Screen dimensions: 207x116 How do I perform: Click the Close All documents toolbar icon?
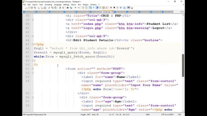(x=42, y=8)
